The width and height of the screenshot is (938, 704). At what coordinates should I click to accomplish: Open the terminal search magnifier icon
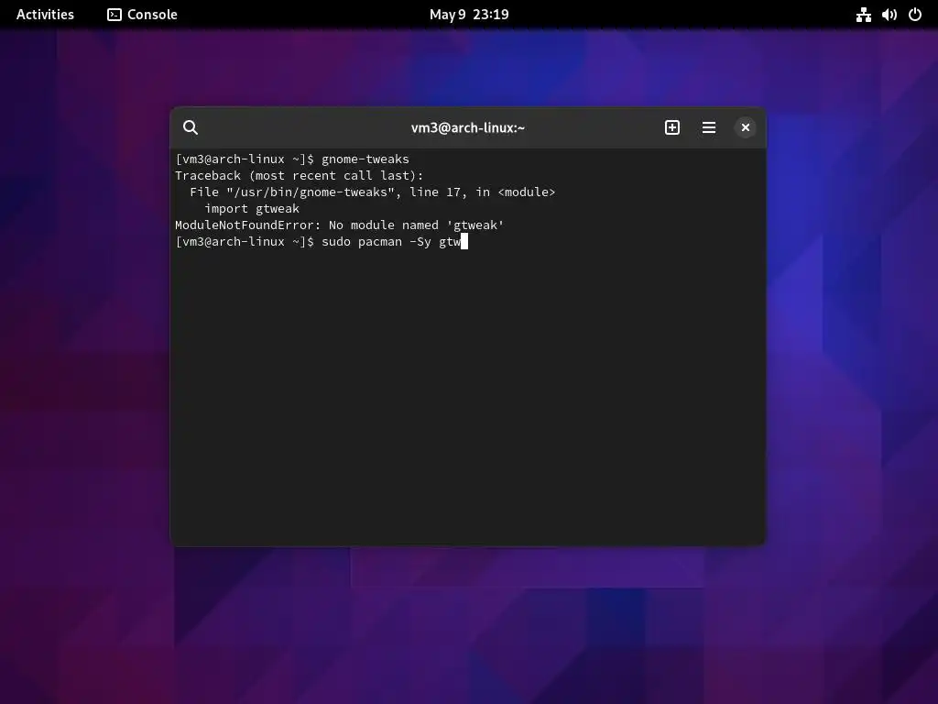[191, 127]
